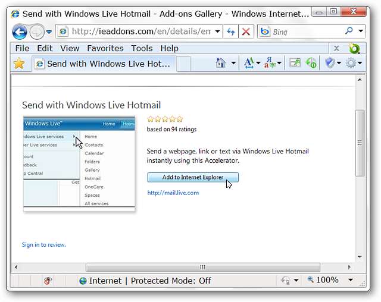Click the Add to Internet Explorer button
381x302 pixels.
[192, 177]
